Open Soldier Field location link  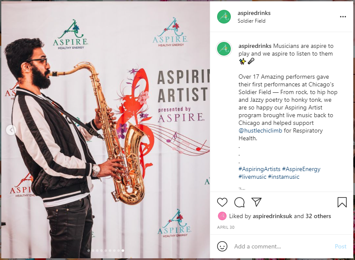point(251,21)
